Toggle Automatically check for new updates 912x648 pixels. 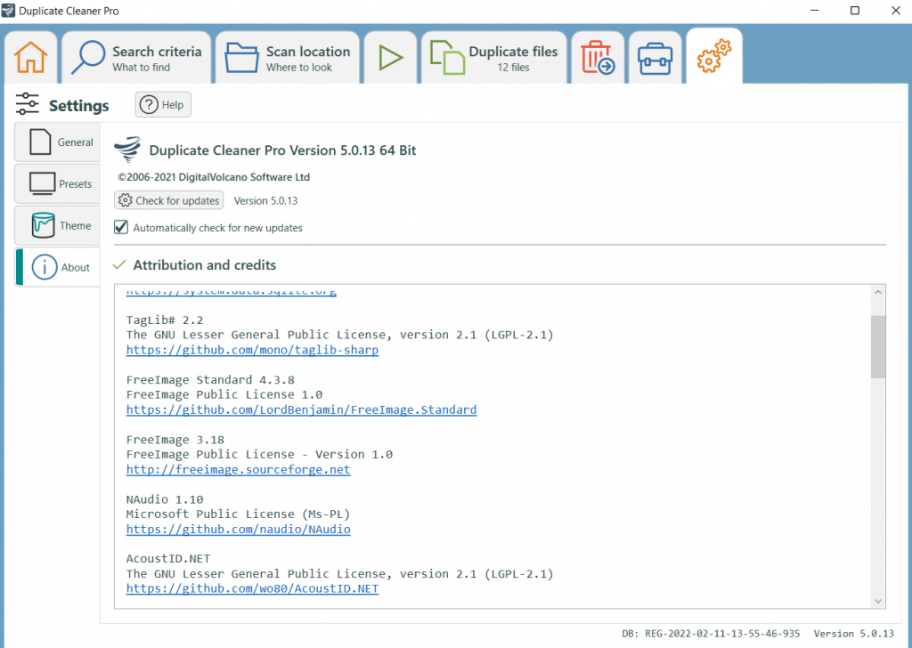pos(121,227)
